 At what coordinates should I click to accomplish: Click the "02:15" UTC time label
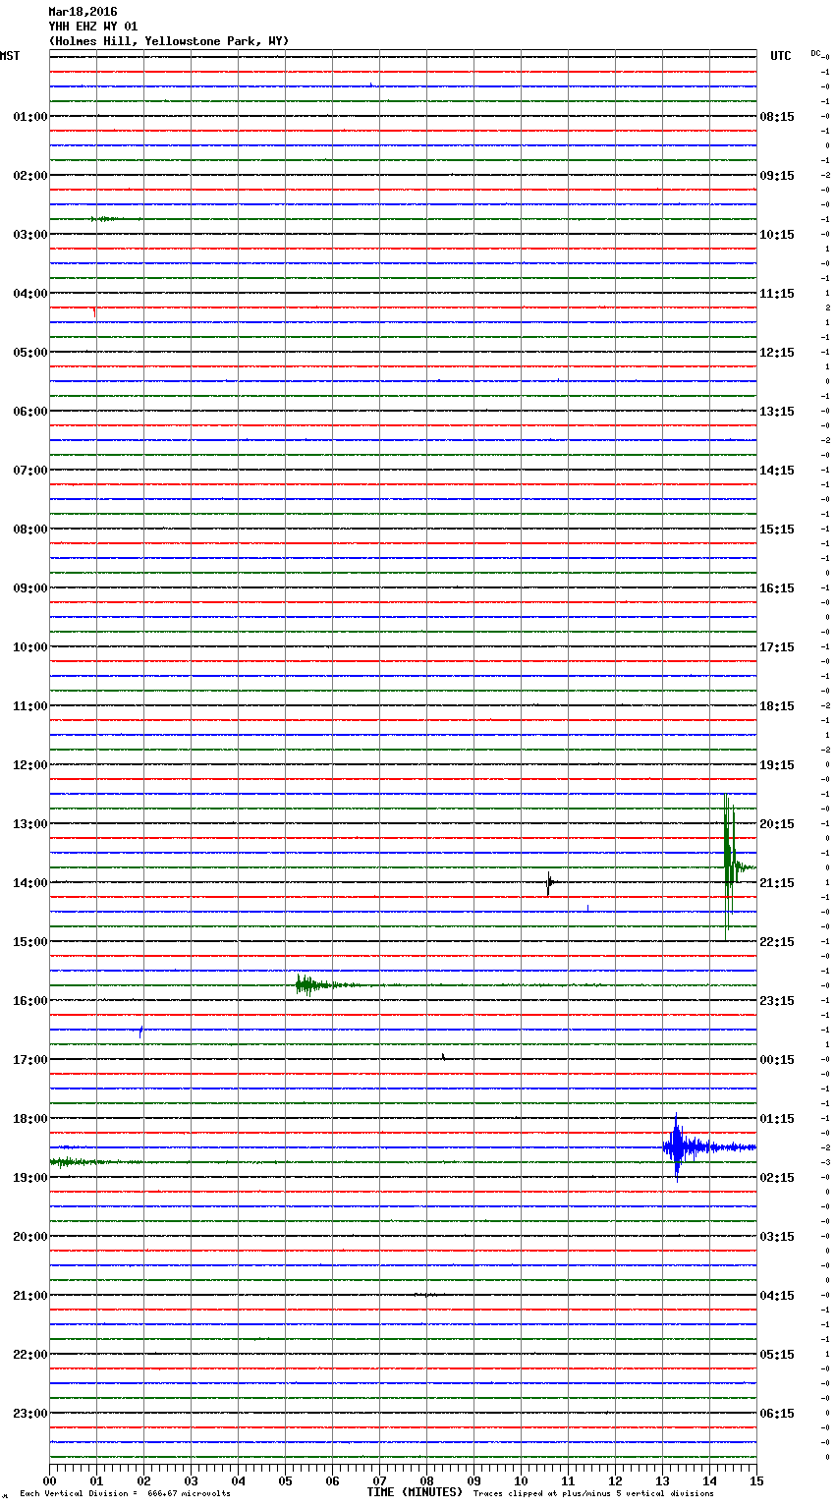[777, 1178]
